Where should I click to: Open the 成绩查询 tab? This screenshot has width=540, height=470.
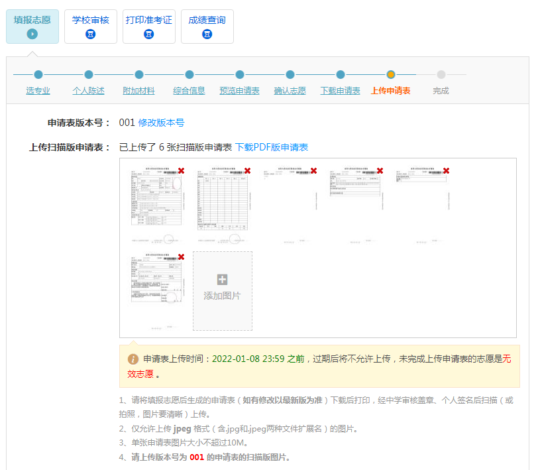[207, 27]
